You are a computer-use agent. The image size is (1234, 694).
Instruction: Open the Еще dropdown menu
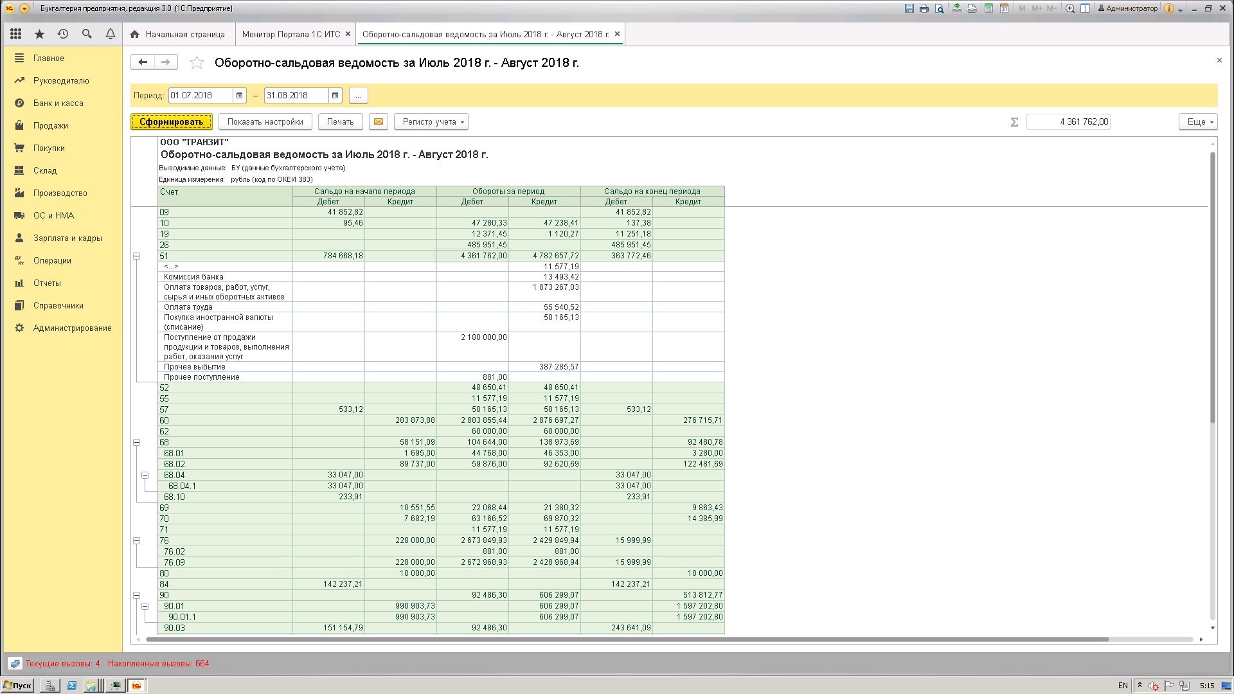tap(1198, 121)
